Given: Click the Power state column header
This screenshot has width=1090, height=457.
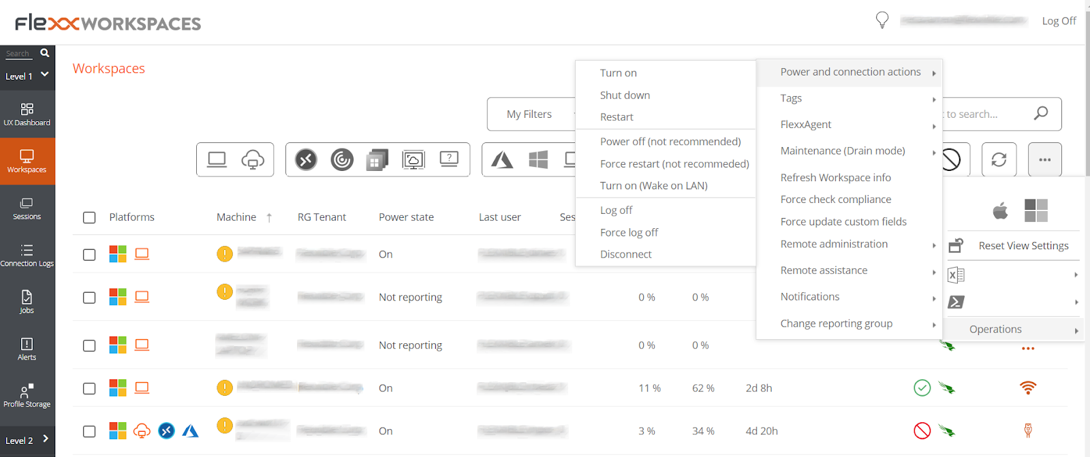Looking at the screenshot, I should point(406,217).
